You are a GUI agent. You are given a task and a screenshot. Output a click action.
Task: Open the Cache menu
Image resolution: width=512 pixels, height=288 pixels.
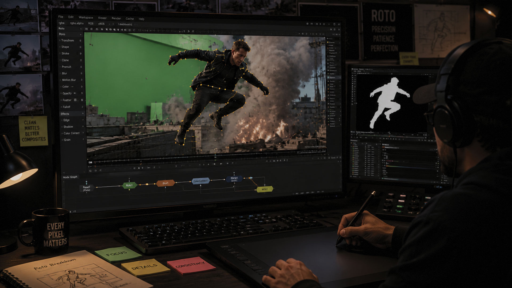pyautogui.click(x=130, y=19)
